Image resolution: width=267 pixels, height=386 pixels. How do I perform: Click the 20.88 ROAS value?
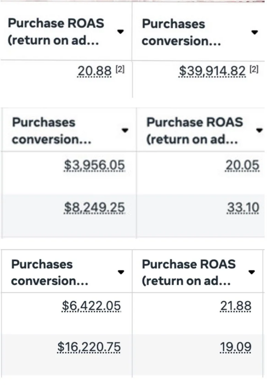[94, 71]
